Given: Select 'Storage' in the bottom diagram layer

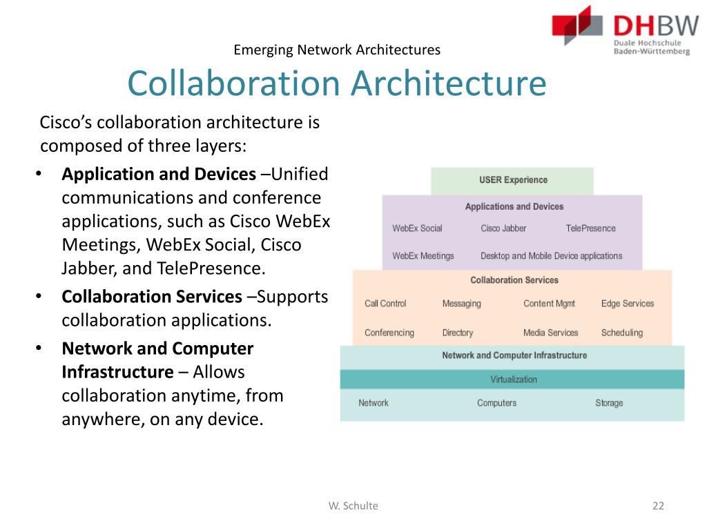Looking at the screenshot, I should tap(609, 403).
